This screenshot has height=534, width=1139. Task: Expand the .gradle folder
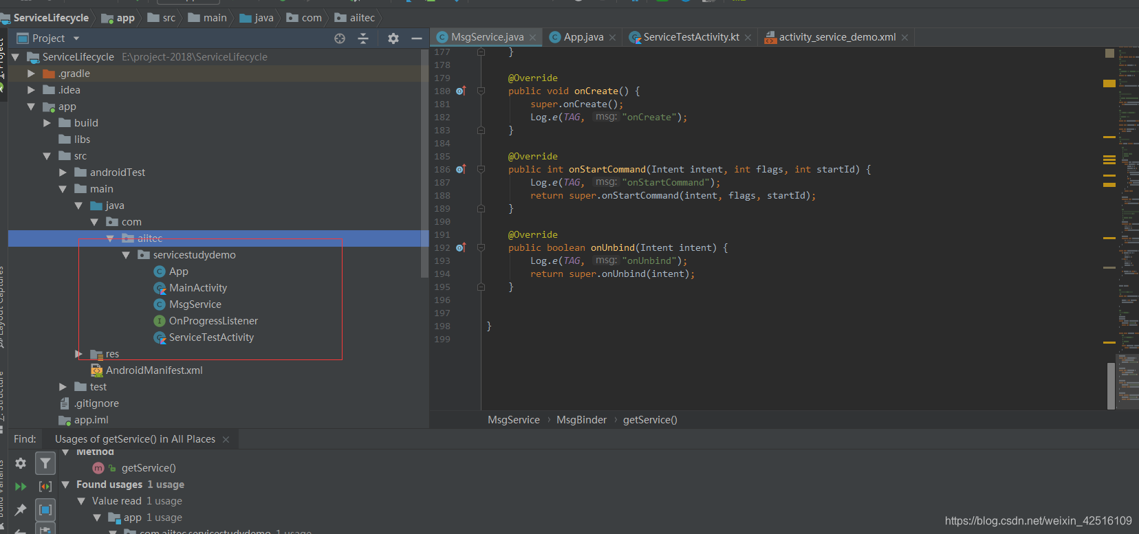(x=31, y=74)
